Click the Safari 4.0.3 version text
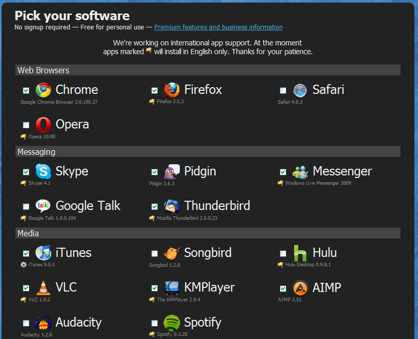The height and width of the screenshot is (339, 418). pos(290,102)
